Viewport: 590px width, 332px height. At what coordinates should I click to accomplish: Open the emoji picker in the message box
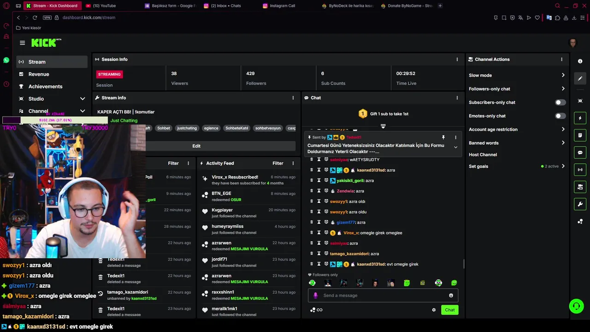(451, 296)
